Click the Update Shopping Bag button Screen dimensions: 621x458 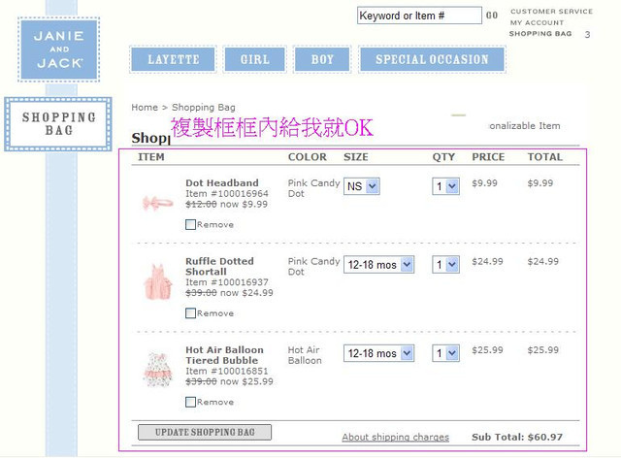[205, 432]
